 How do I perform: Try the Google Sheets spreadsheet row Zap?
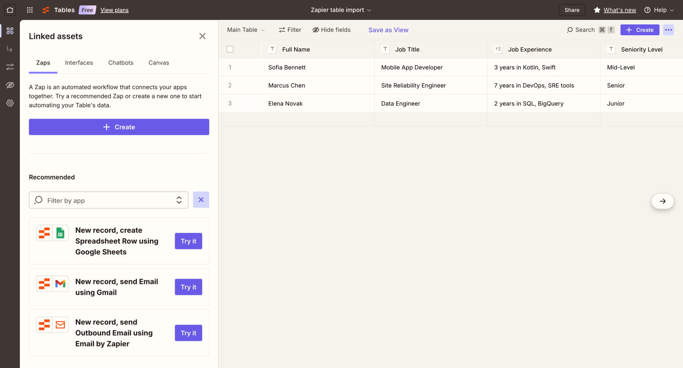point(188,241)
